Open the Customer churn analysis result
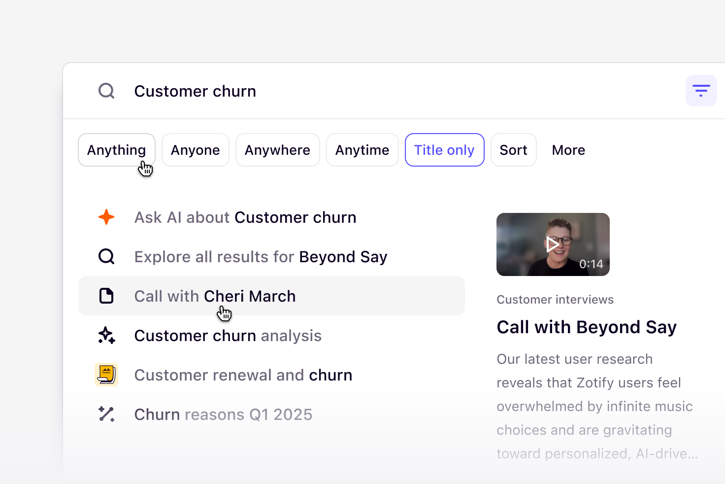Viewport: 725px width, 484px height. pyautogui.click(x=228, y=336)
